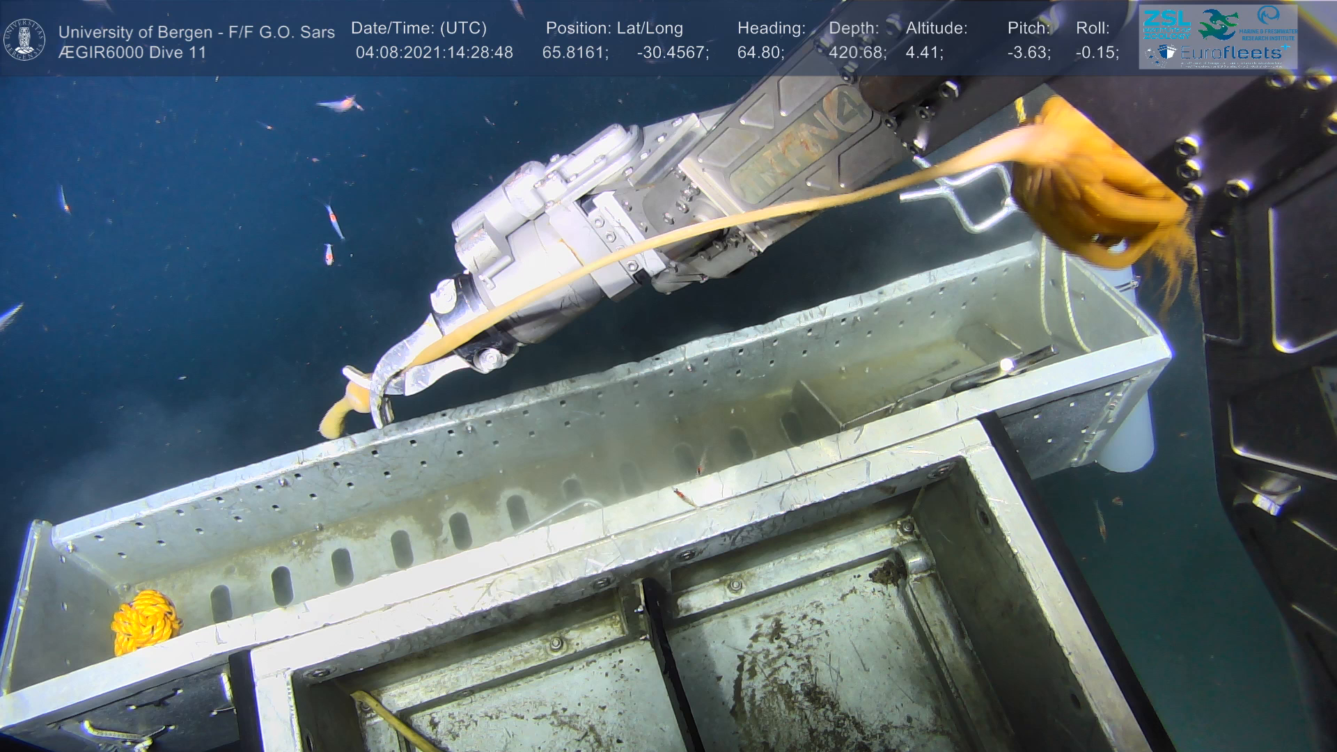
Task: Click the ÆGIR6000 Dive 11 text
Action: (x=132, y=53)
